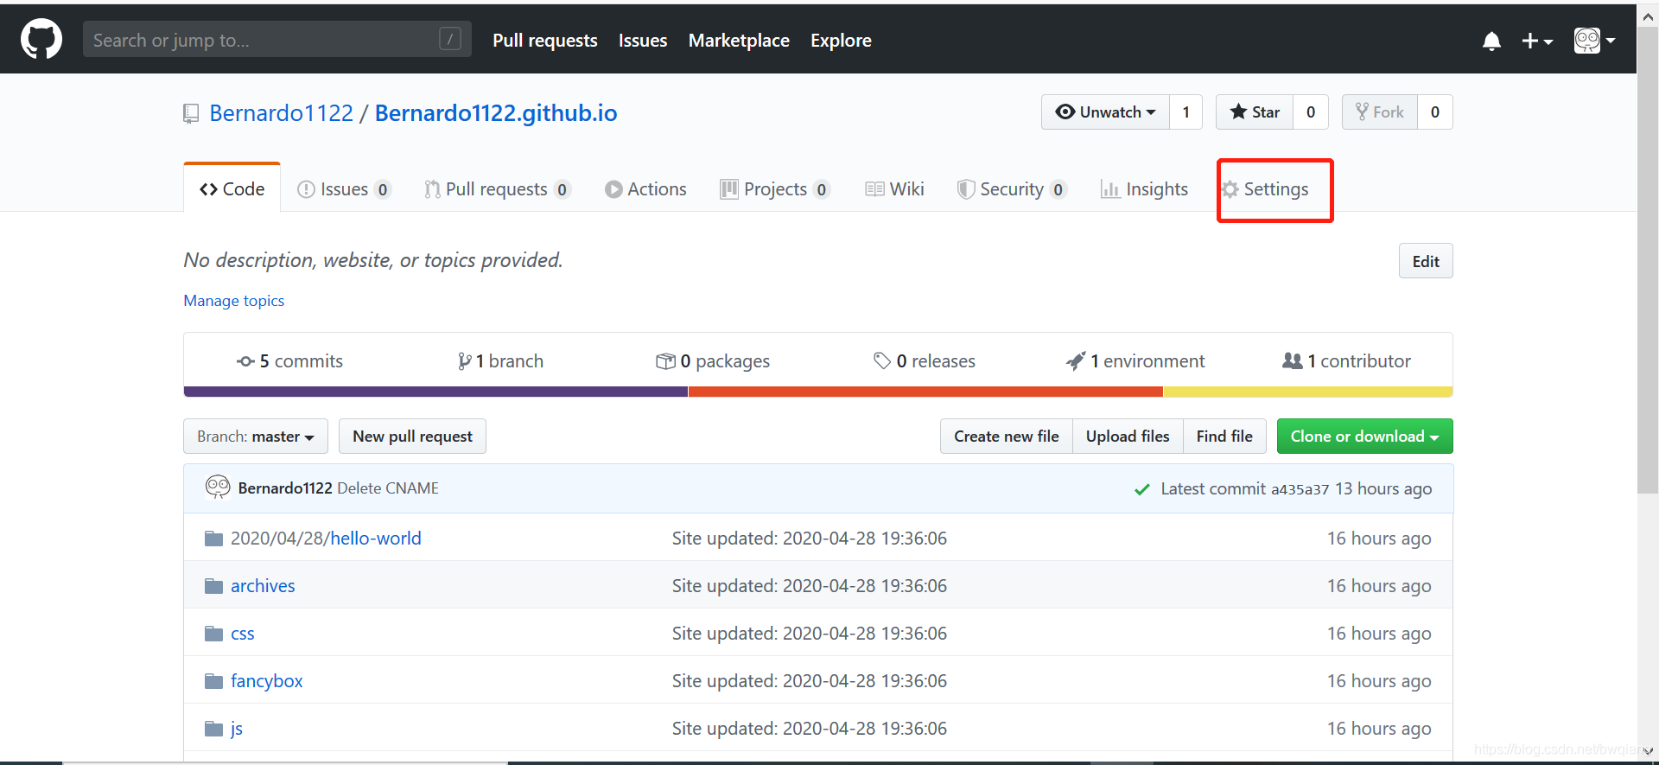Open the Bernardo1122 owner link

(x=282, y=113)
